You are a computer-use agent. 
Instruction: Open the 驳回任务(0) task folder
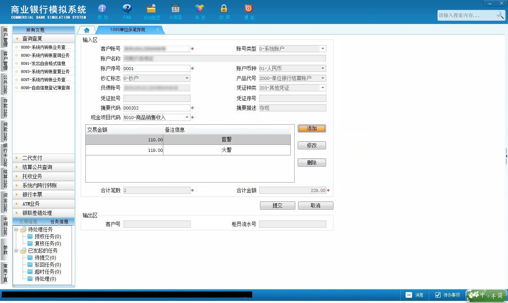click(x=44, y=265)
